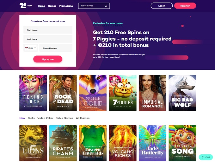Click the Register button
Viewport: 215px width, 162px height.
pyautogui.click(x=185, y=6)
